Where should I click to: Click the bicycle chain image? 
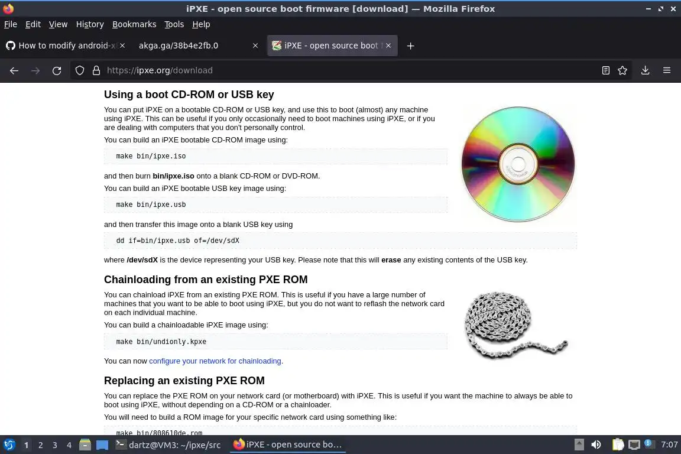click(516, 325)
